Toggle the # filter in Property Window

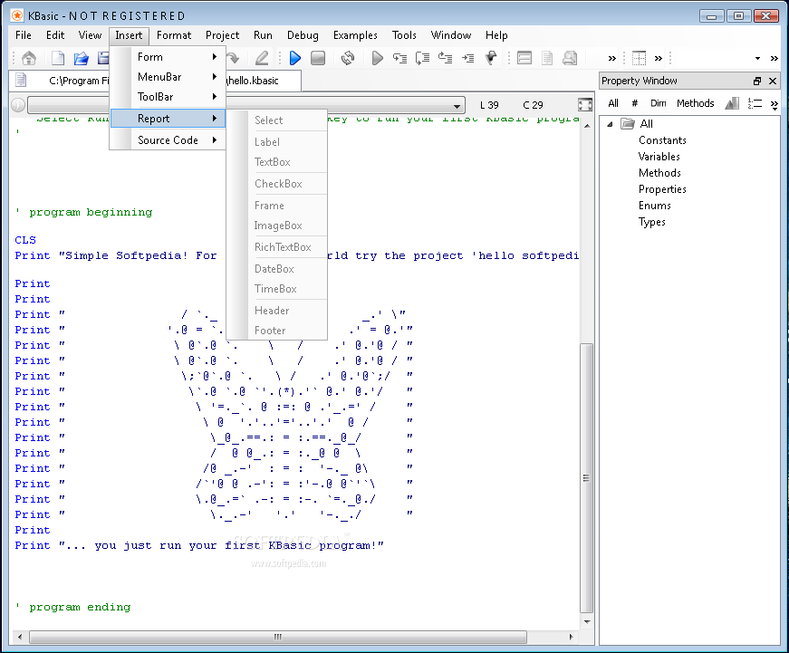[635, 103]
